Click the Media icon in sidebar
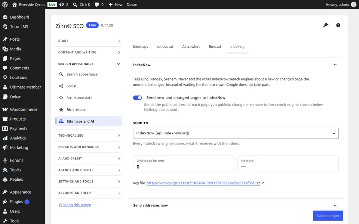 pyautogui.click(x=5, y=49)
